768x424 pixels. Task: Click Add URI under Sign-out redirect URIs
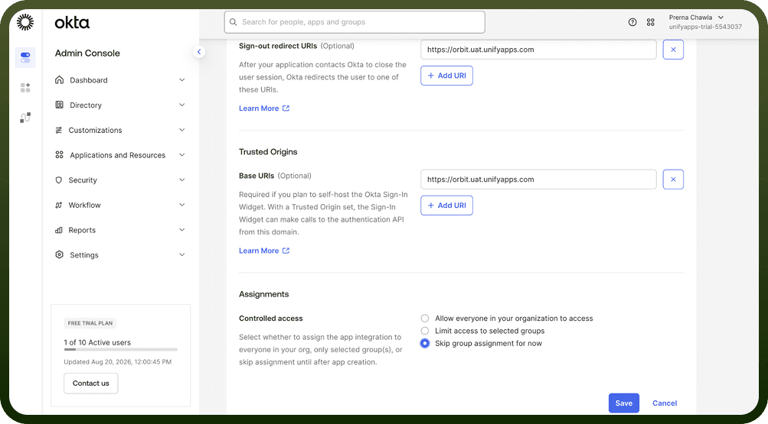(x=446, y=76)
